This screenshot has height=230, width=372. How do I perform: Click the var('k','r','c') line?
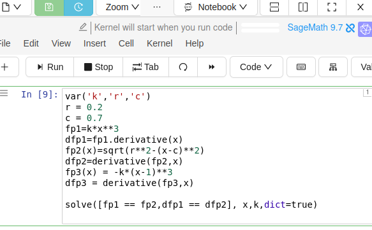(x=108, y=96)
